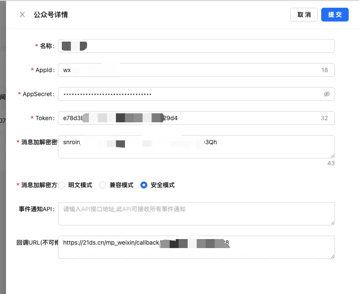Click the character count 43
This screenshot has width=359, height=294.
(331, 163)
